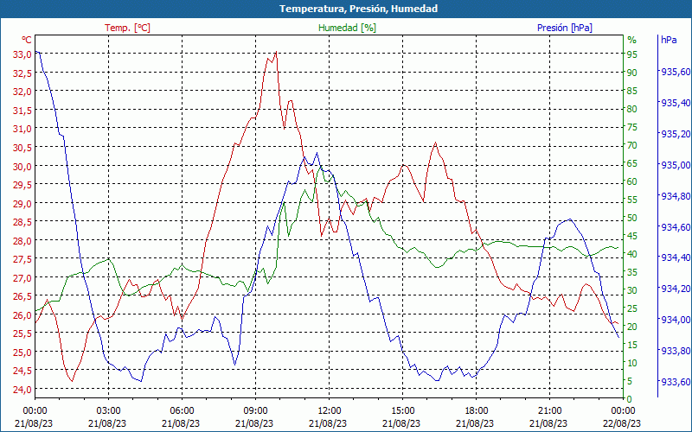Click the '935,20' pressure axis value
The width and height of the screenshot is (692, 432).
point(676,134)
